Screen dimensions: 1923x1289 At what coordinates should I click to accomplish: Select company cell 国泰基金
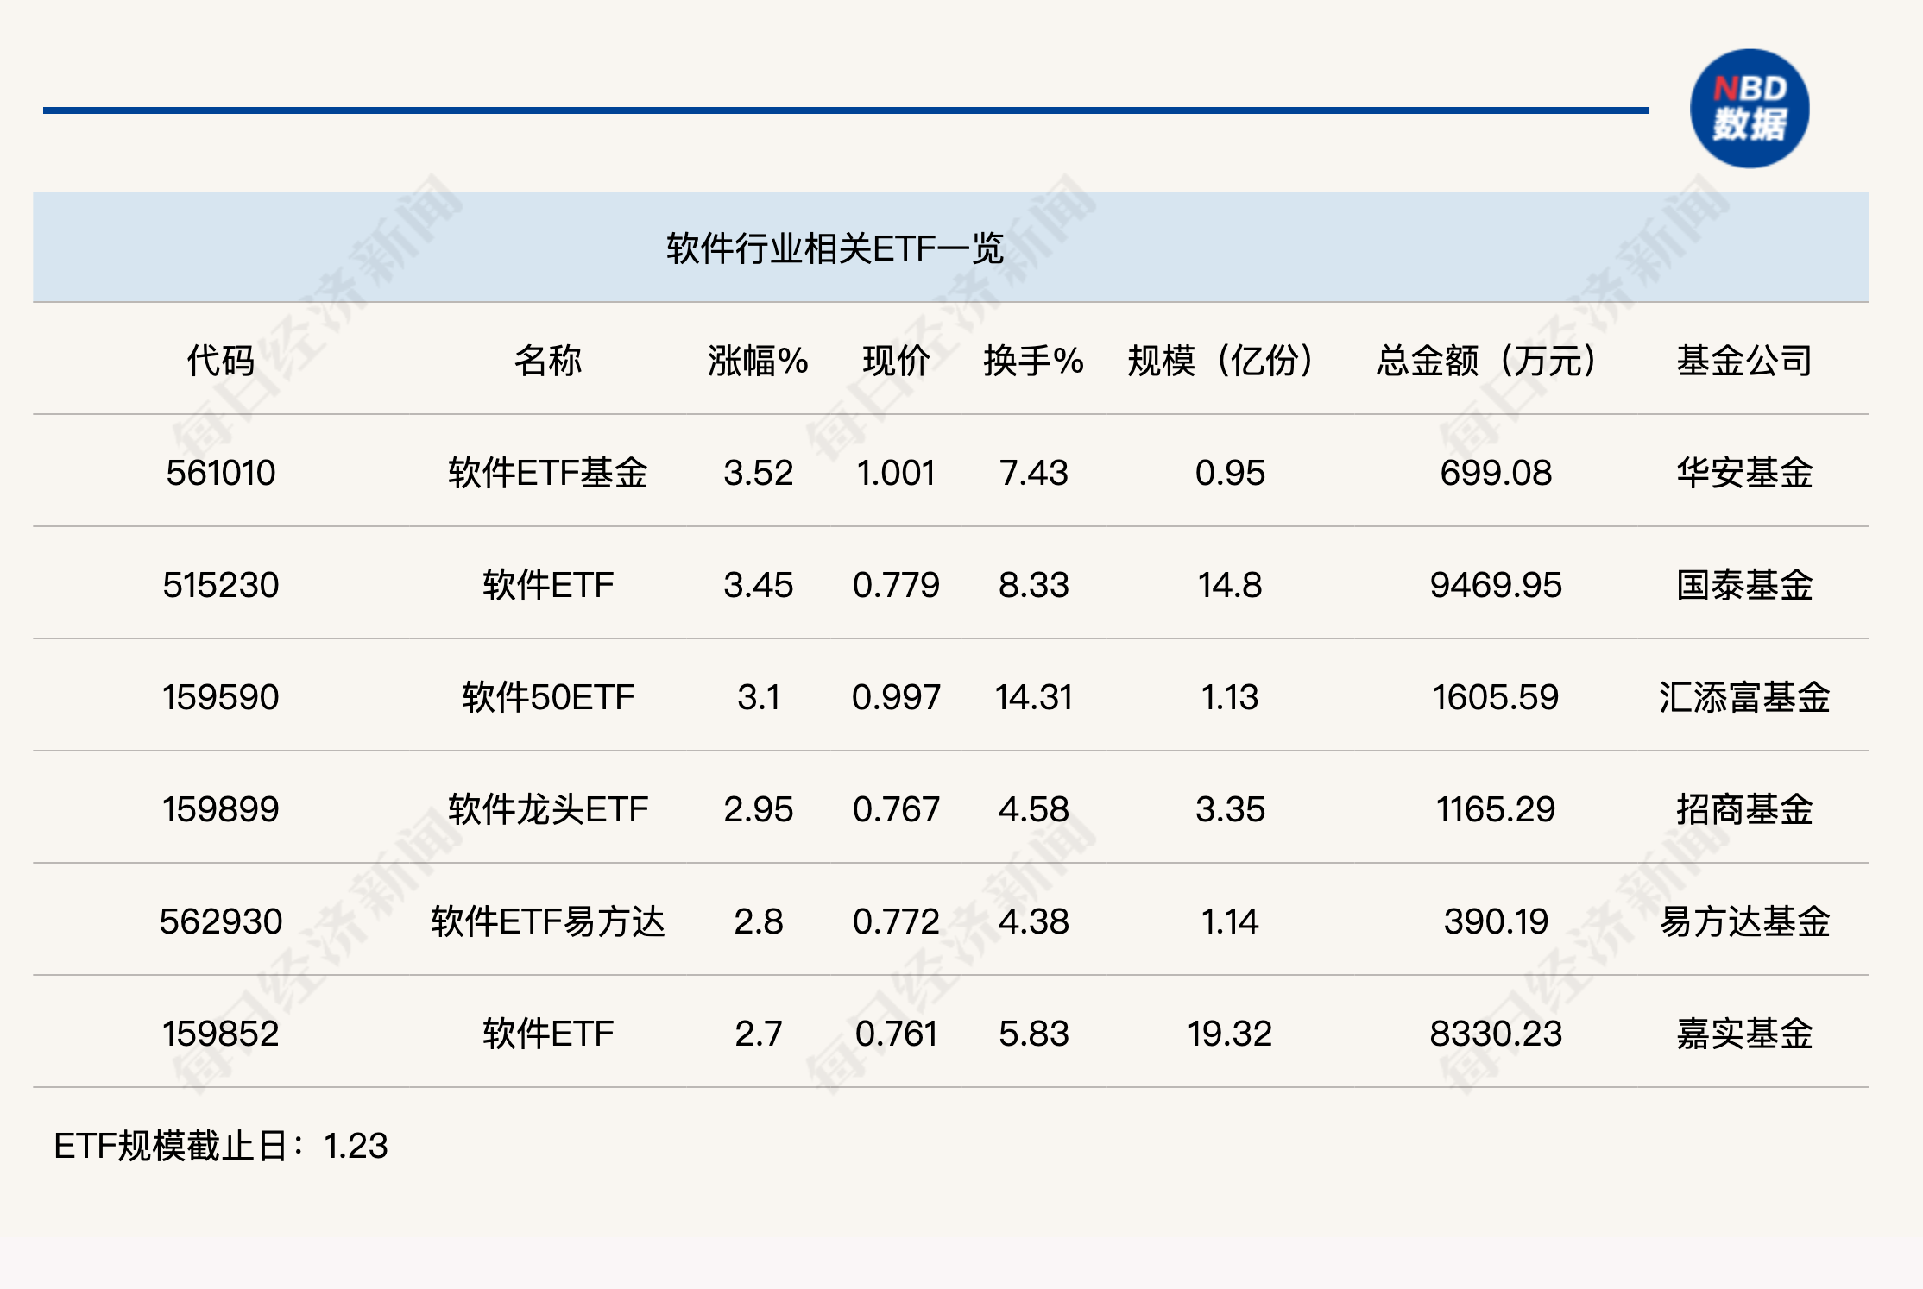[1744, 585]
